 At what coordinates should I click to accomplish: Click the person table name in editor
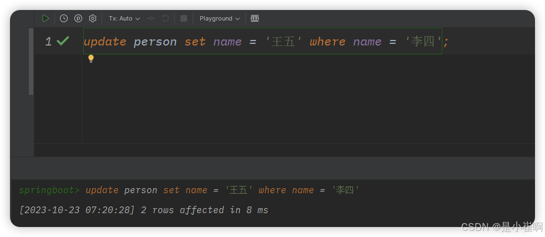(155, 42)
